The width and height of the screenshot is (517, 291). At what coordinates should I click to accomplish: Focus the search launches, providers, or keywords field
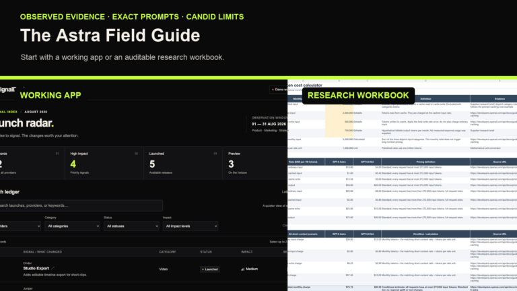pyautogui.click(x=81, y=205)
